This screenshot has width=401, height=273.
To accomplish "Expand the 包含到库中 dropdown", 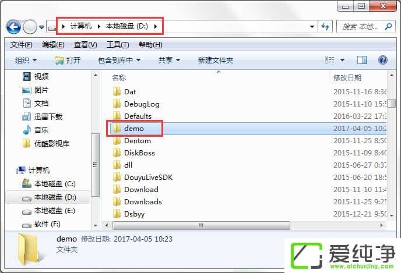I will pyautogui.click(x=119, y=61).
